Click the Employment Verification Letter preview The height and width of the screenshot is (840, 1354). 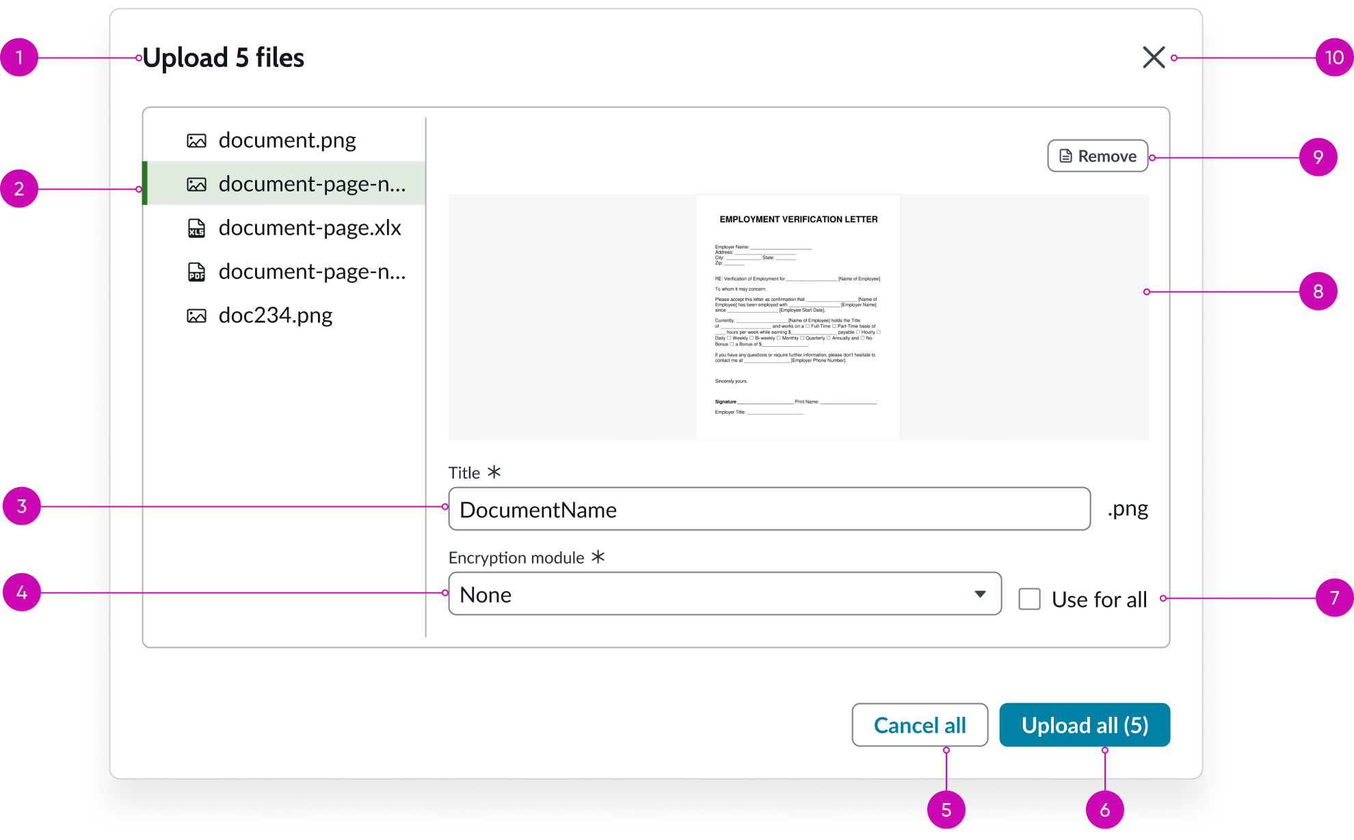(797, 317)
